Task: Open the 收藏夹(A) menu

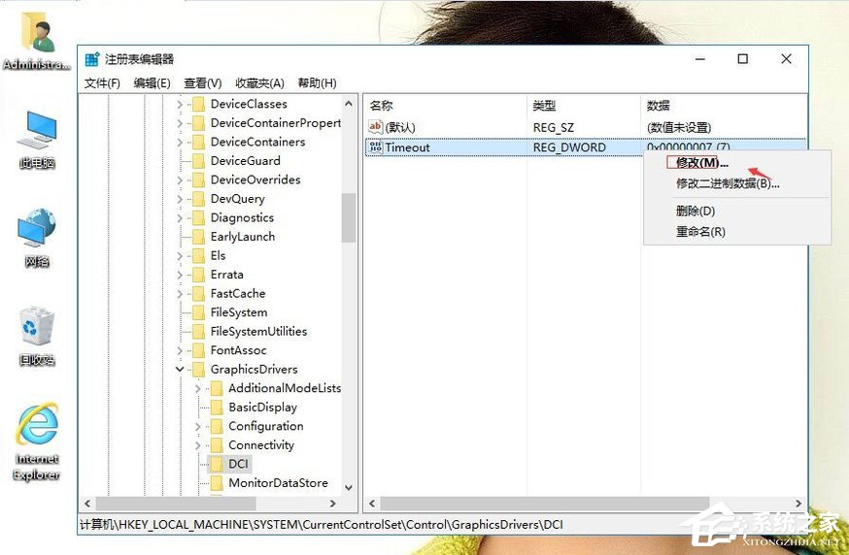Action: coord(259,83)
